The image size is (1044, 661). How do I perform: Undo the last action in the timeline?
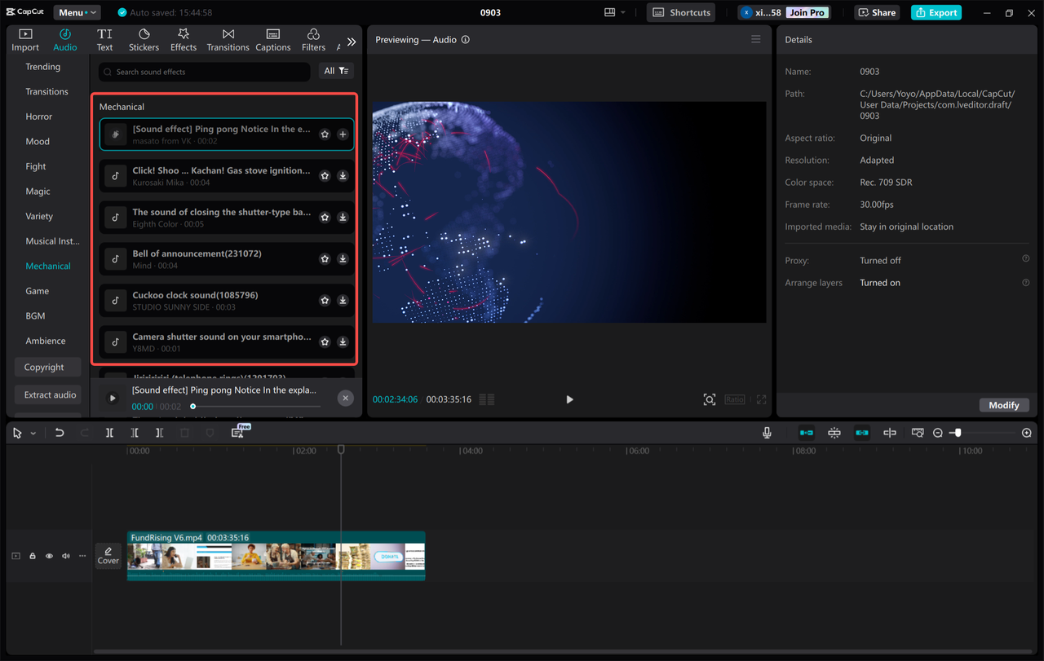[60, 432]
